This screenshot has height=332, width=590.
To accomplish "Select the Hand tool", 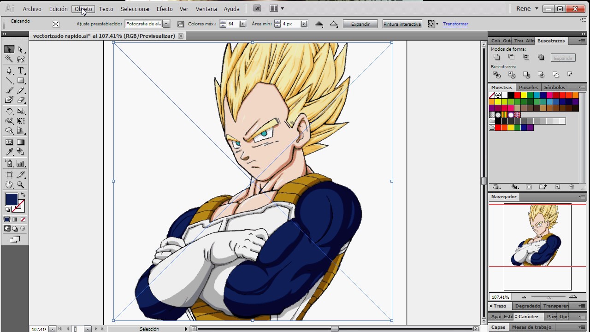I will (9, 185).
